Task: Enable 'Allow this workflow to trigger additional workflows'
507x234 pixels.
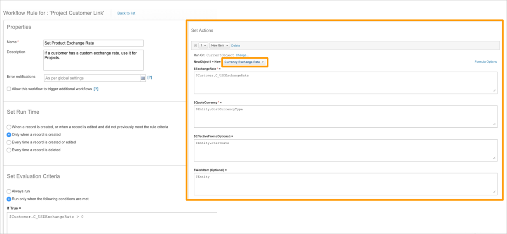Action: click(x=9, y=89)
